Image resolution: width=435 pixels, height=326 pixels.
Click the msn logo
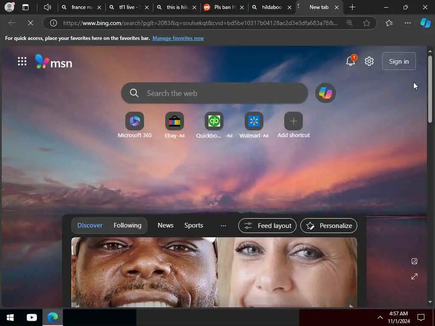54,62
